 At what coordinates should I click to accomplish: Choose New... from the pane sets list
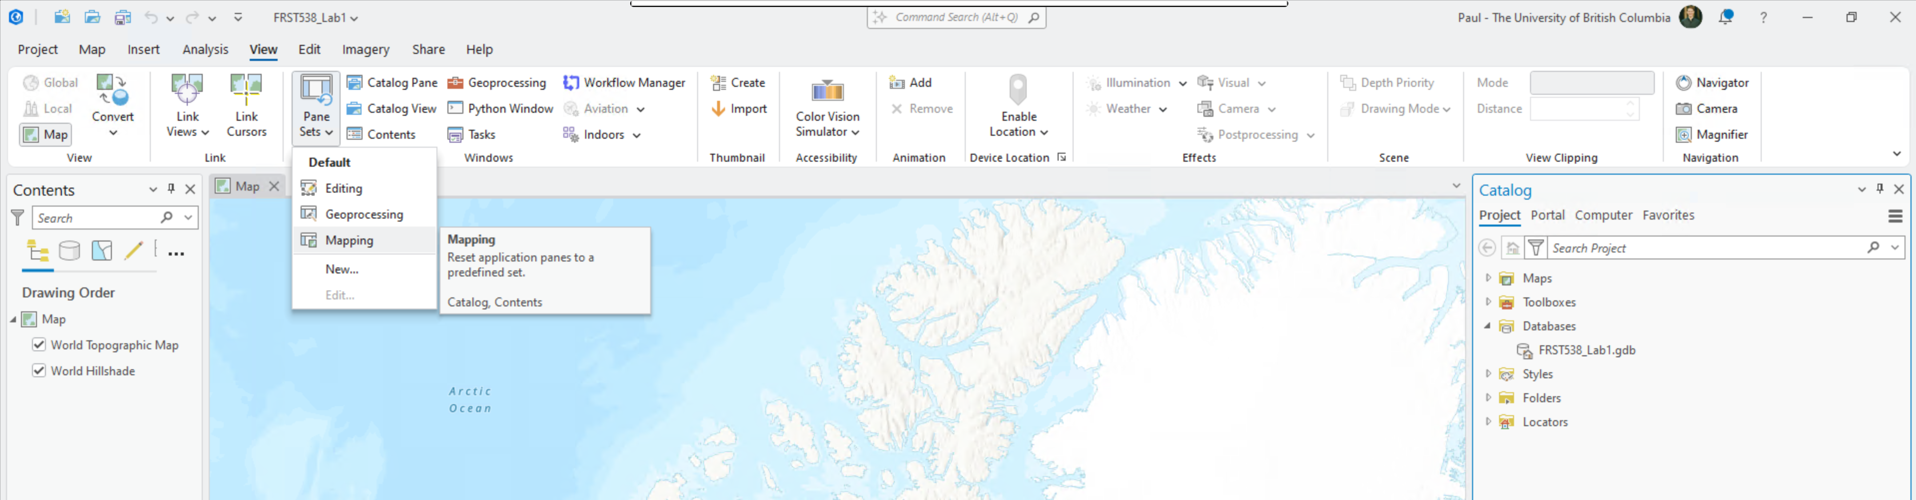click(x=342, y=269)
